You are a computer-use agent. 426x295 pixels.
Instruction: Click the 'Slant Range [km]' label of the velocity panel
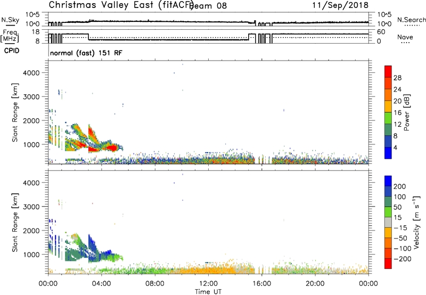point(15,223)
